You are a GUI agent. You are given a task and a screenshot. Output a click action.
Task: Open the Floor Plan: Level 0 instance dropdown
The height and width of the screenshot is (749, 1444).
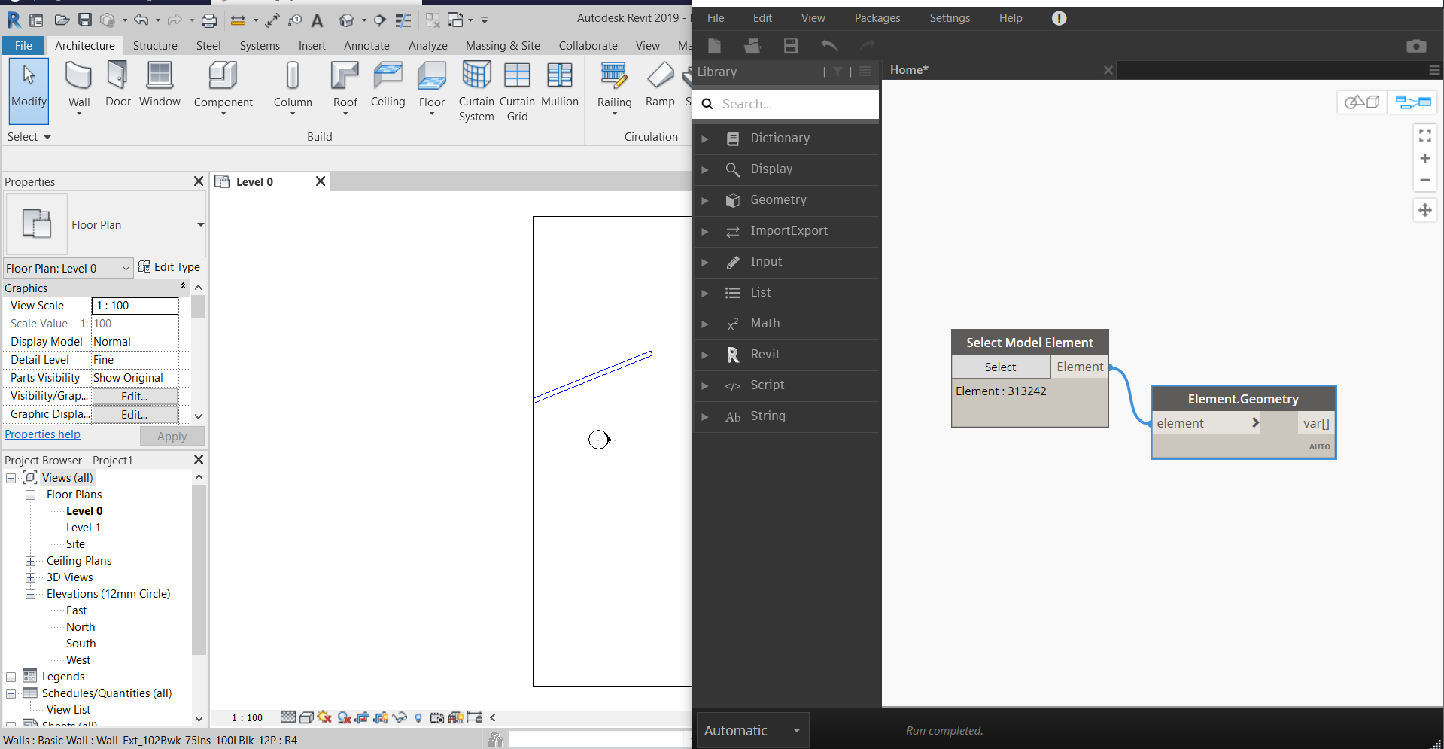[68, 268]
